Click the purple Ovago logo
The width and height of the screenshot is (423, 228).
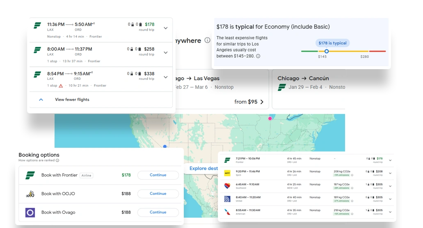pos(30,212)
